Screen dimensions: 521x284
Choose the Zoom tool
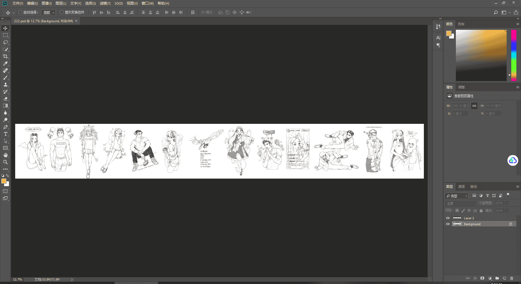click(5, 162)
